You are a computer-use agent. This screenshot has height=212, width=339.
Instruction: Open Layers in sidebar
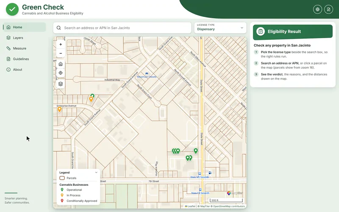tap(25, 38)
